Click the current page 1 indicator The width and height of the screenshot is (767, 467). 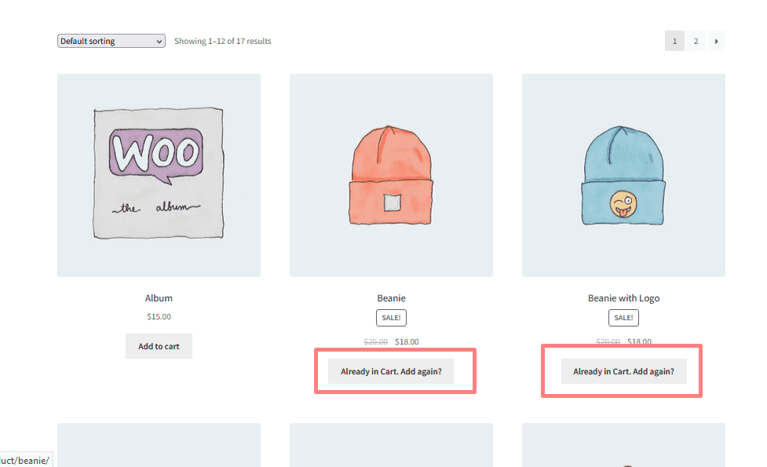click(x=674, y=41)
